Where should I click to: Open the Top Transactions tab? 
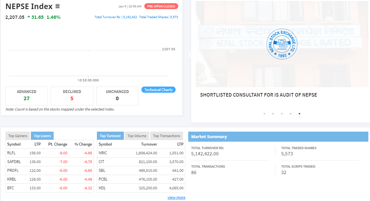pos(166,136)
